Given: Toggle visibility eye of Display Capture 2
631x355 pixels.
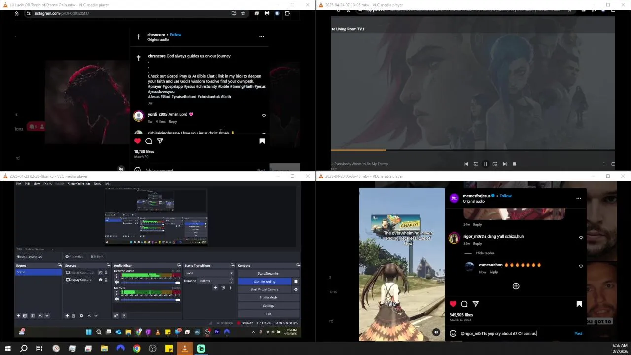Looking at the screenshot, I should pos(100,272).
